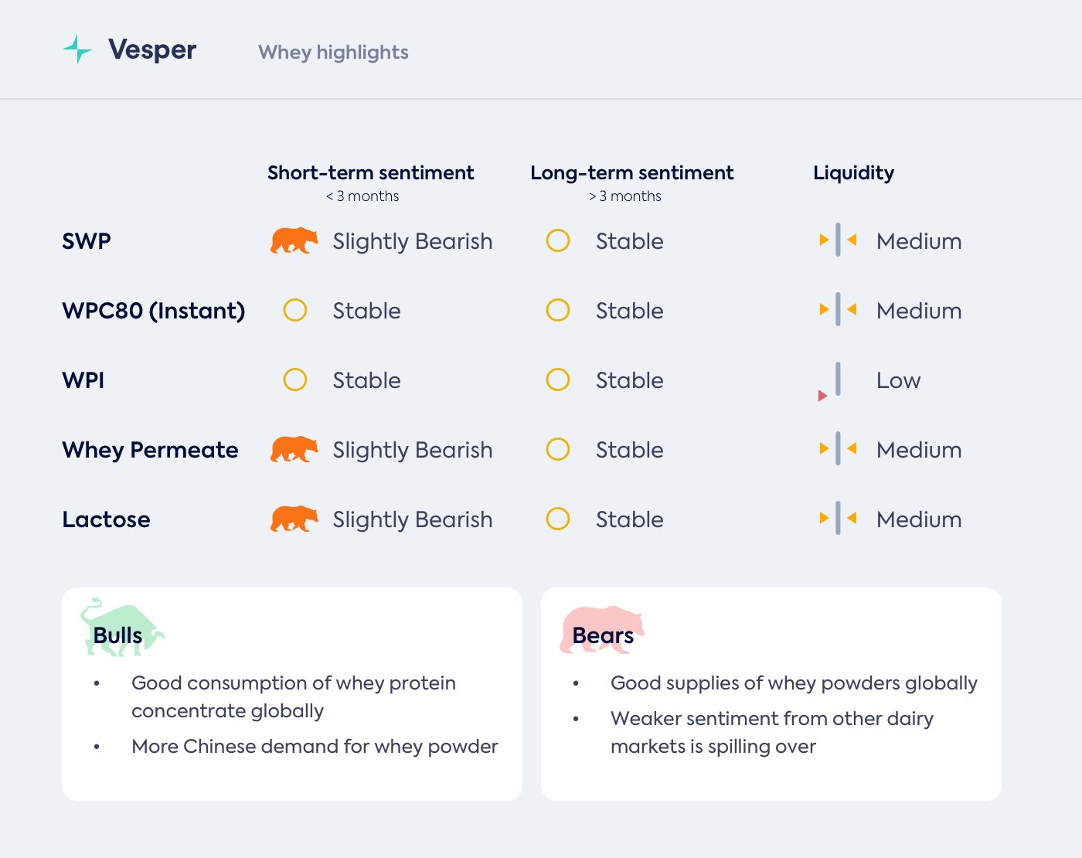Viewport: 1082px width, 858px height.
Task: Select the WPC80 (Instant) row label
Action: 153,311
